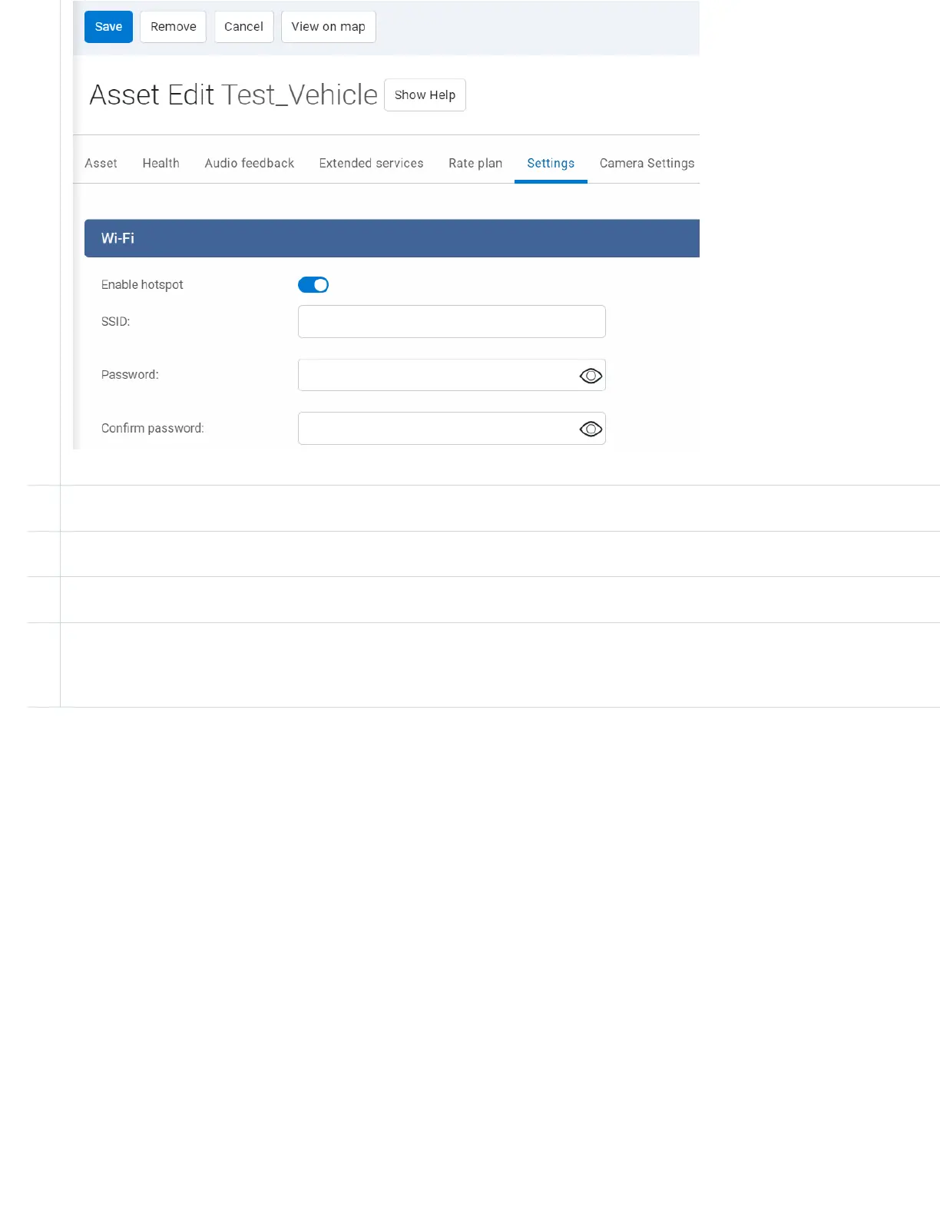Open View on map
The width and height of the screenshot is (940, 1217).
click(328, 27)
